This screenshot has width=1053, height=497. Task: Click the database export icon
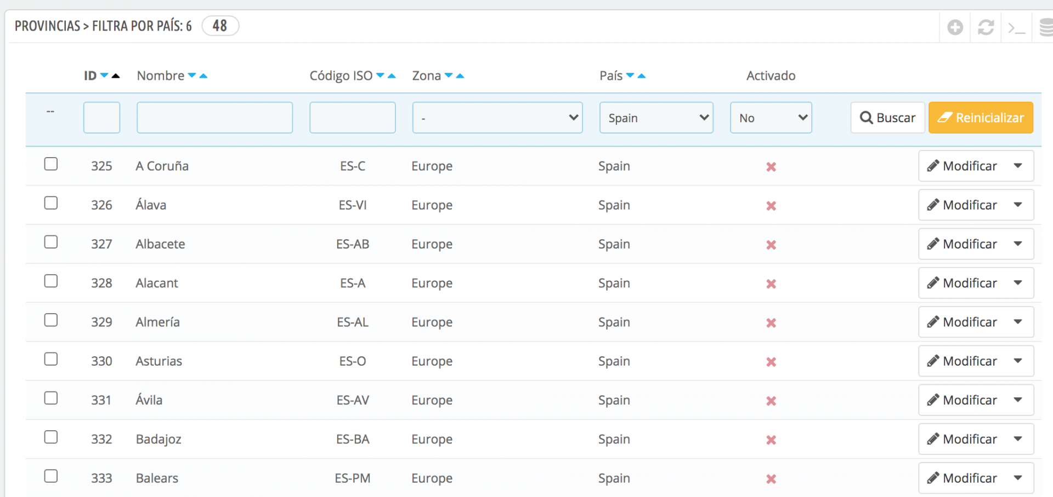click(1046, 27)
